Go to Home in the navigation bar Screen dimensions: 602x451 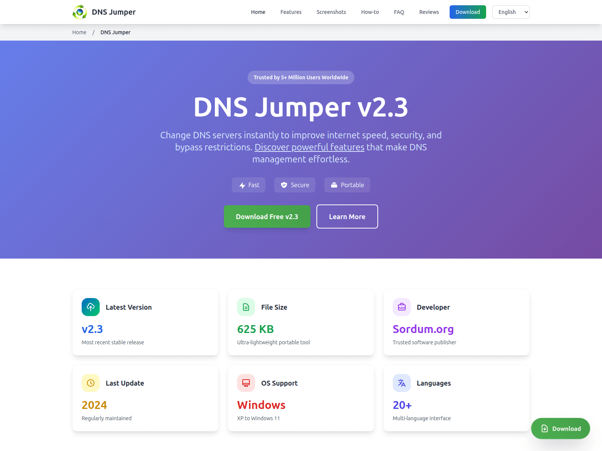pos(258,12)
